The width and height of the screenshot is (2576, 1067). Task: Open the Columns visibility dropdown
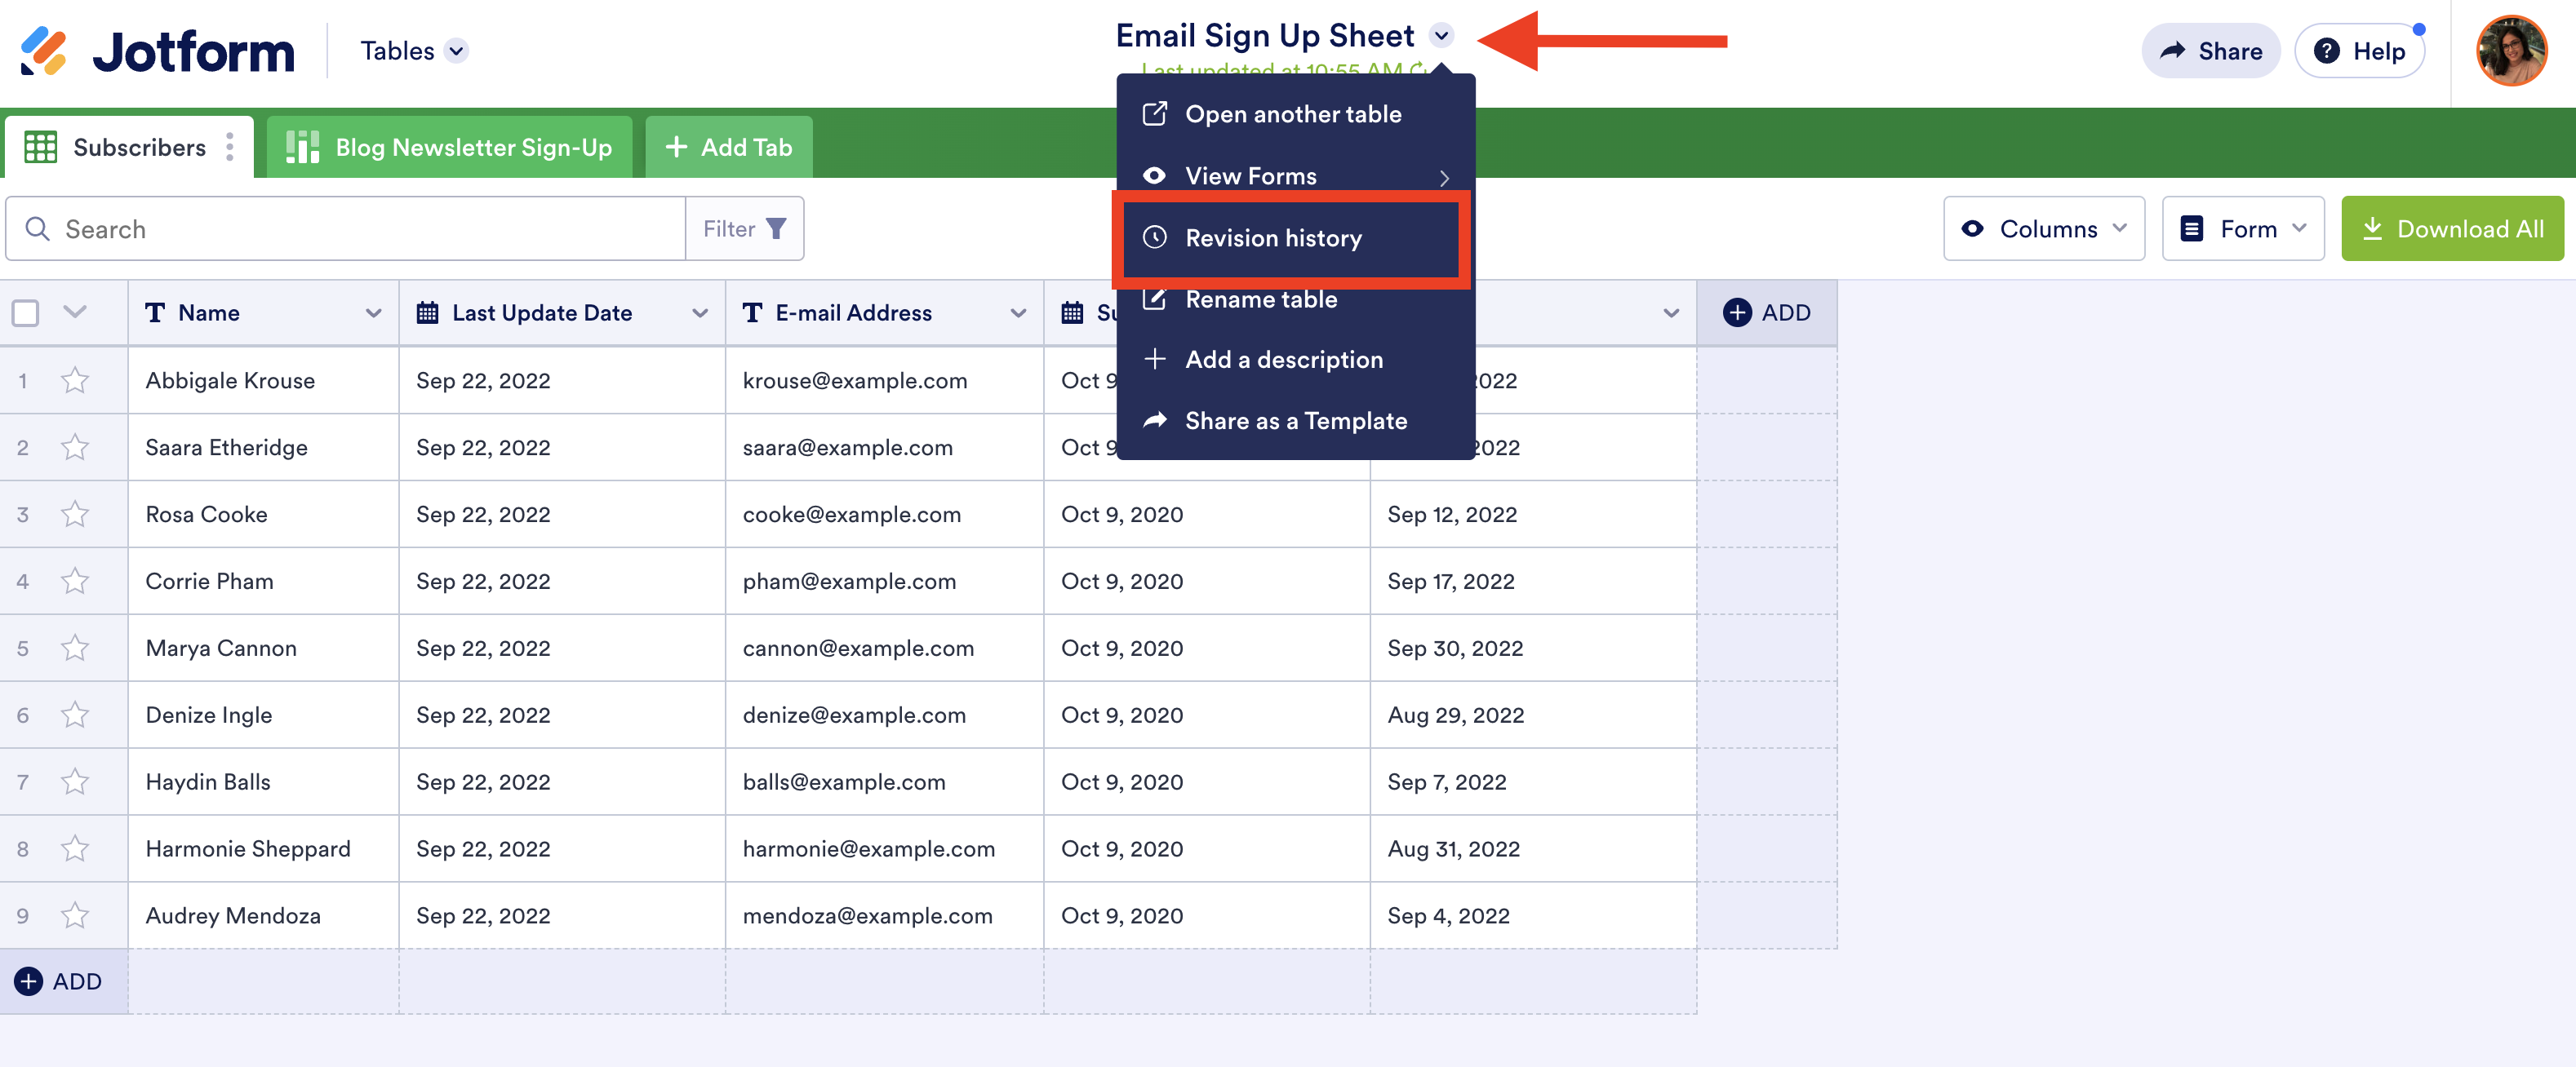click(2043, 228)
